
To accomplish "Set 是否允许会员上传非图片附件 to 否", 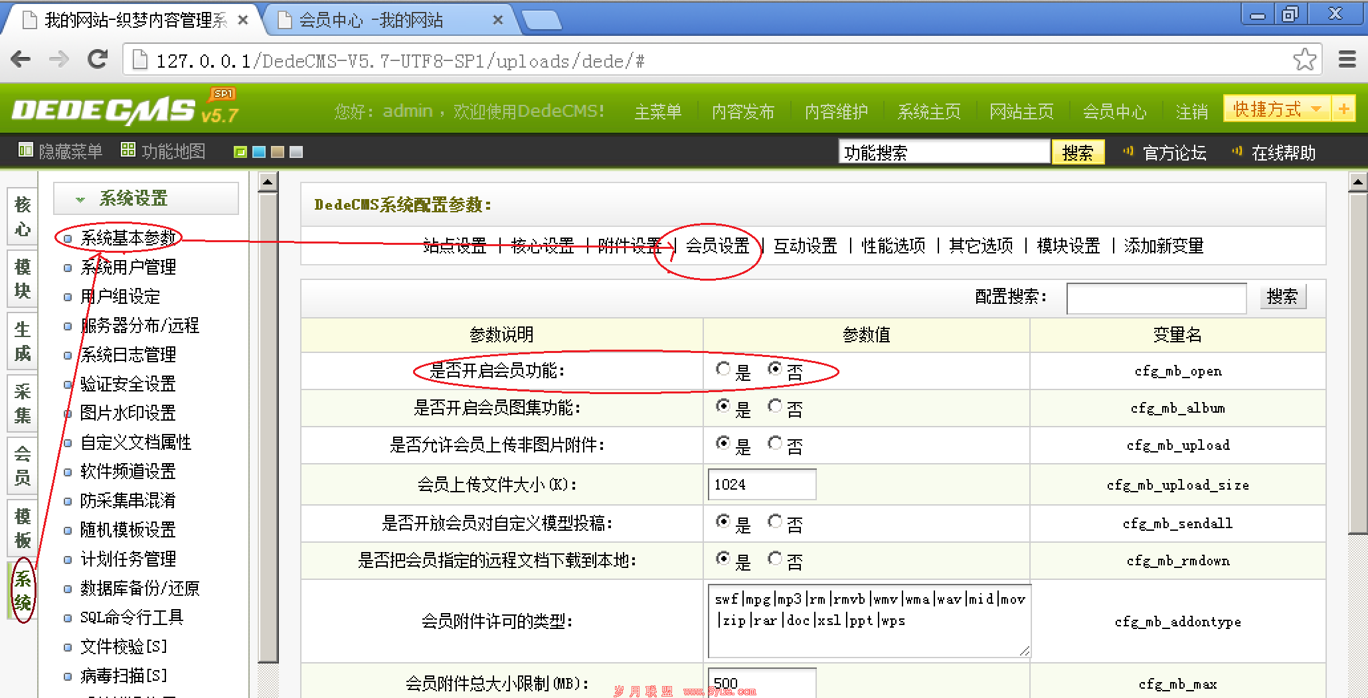I will click(x=775, y=443).
